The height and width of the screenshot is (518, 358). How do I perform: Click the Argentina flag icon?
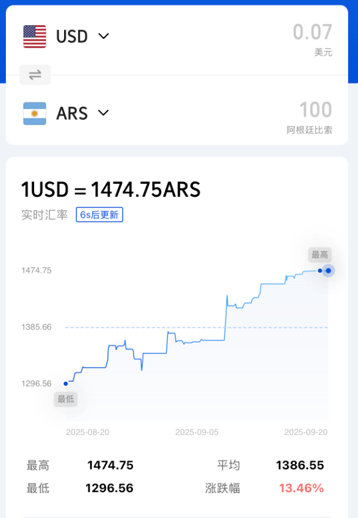point(35,113)
